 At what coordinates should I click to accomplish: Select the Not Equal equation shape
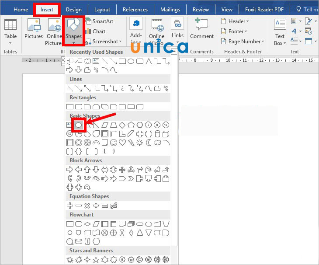pos(114,206)
